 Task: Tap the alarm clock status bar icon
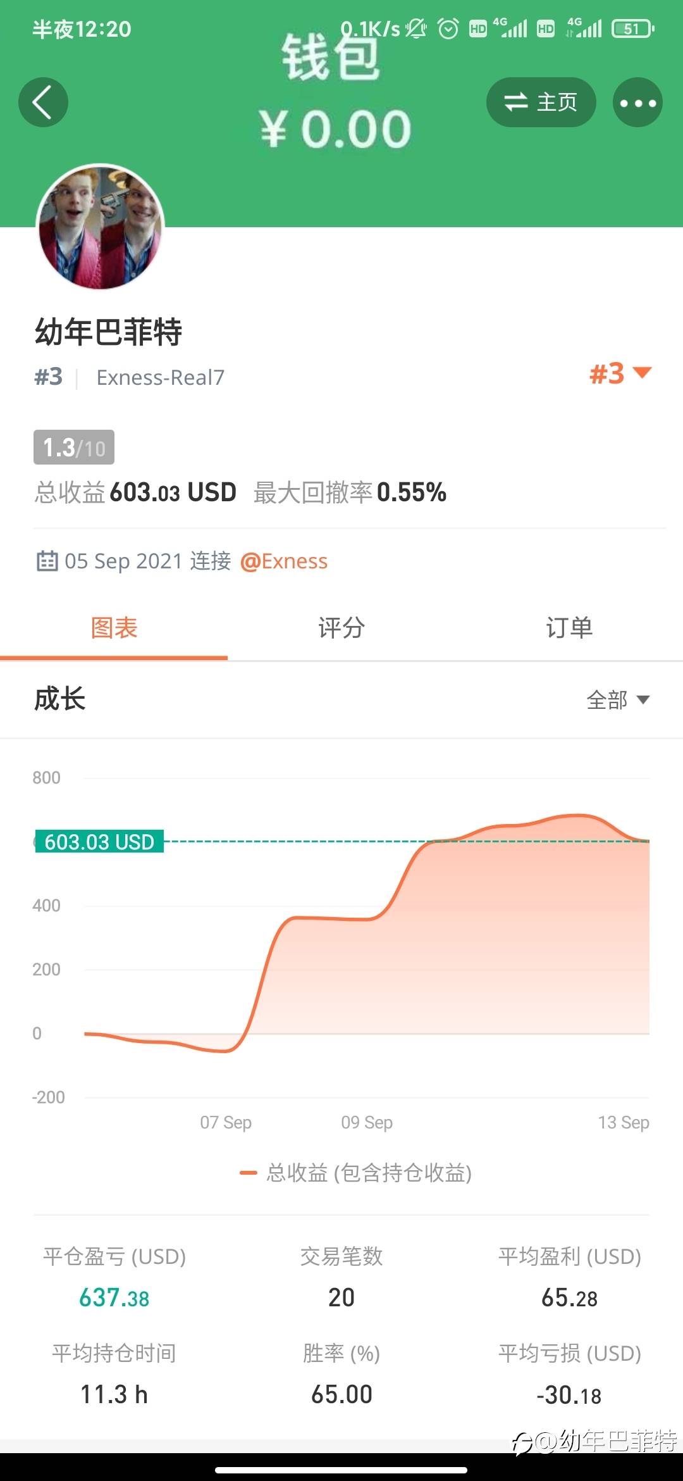(448, 28)
